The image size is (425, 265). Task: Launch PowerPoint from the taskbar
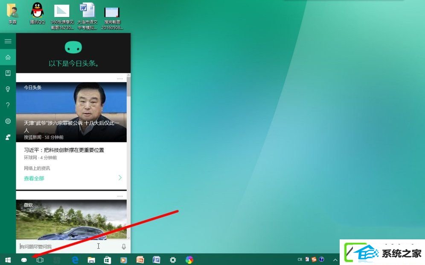coord(140,260)
